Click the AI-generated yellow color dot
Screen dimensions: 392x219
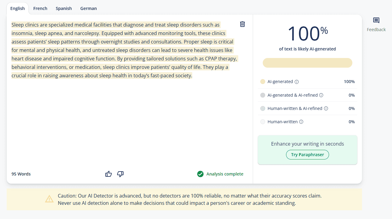point(262,82)
